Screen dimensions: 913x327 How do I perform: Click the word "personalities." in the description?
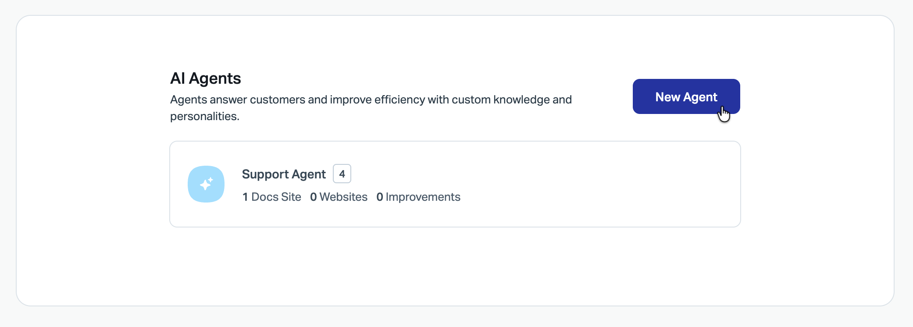click(204, 116)
